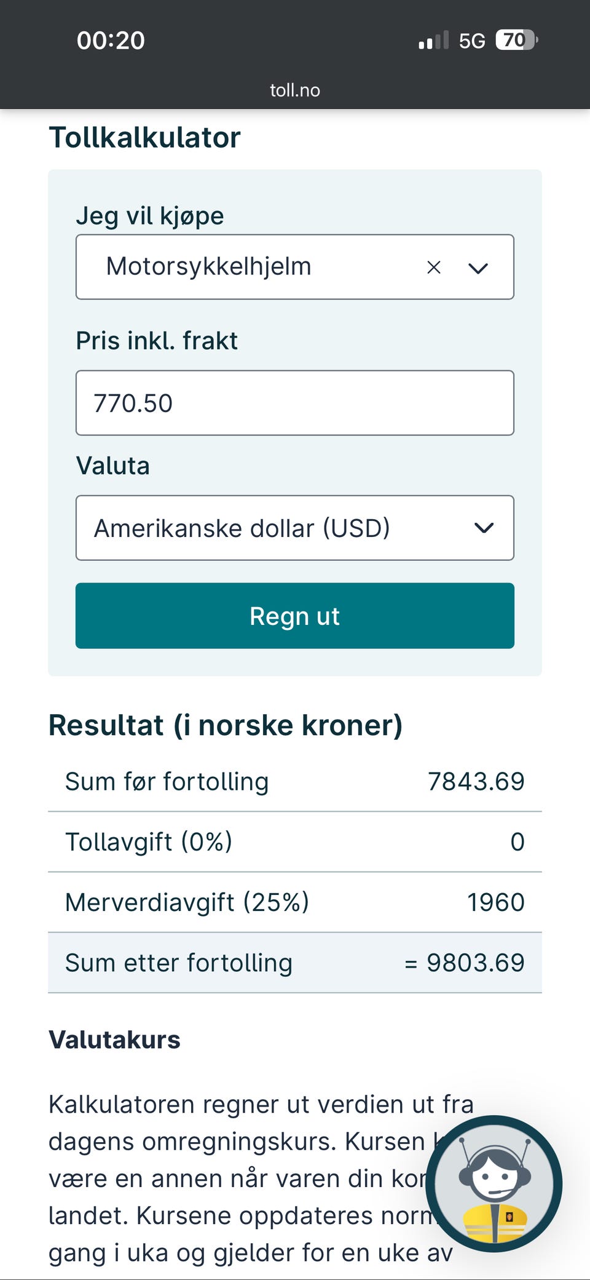
Task: Clear the Motorsykkelhjelm selection with the X
Action: coord(434,268)
